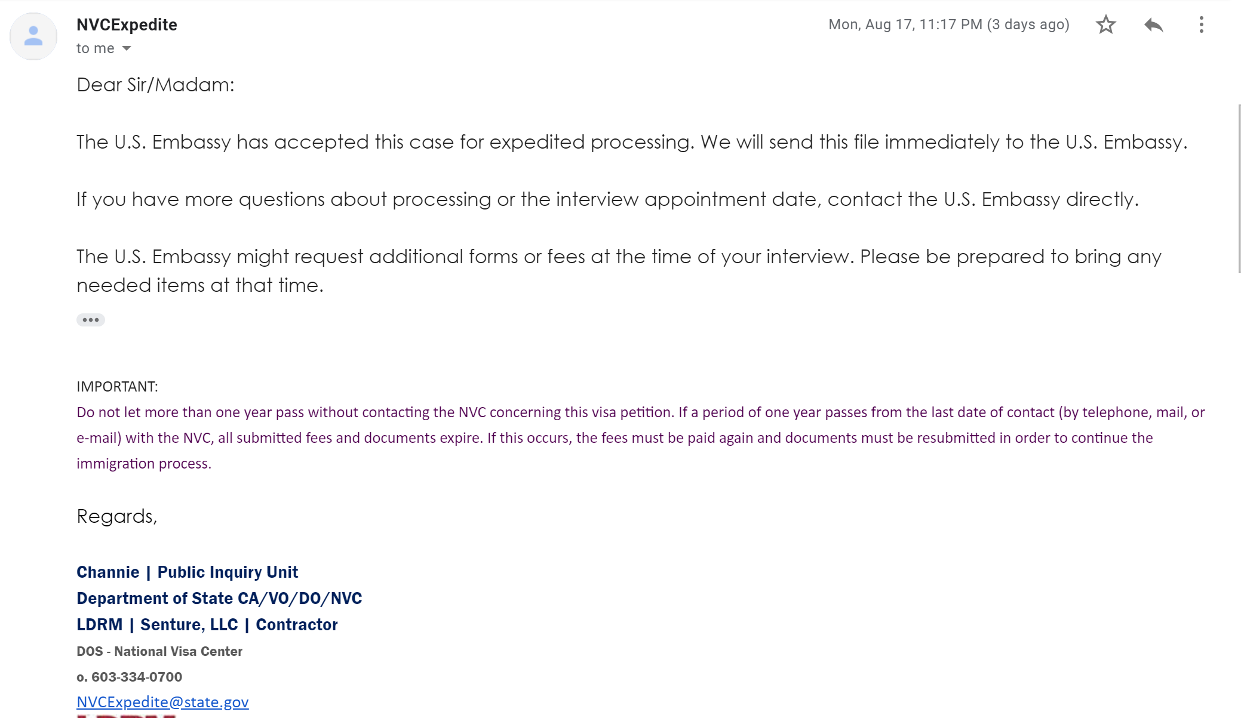Click the "DOS - National Visa Center" text

(x=159, y=651)
